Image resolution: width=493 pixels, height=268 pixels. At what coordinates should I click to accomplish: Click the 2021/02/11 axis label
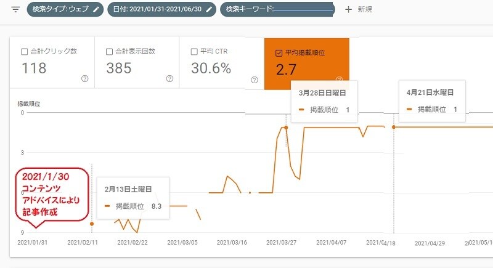(x=83, y=243)
